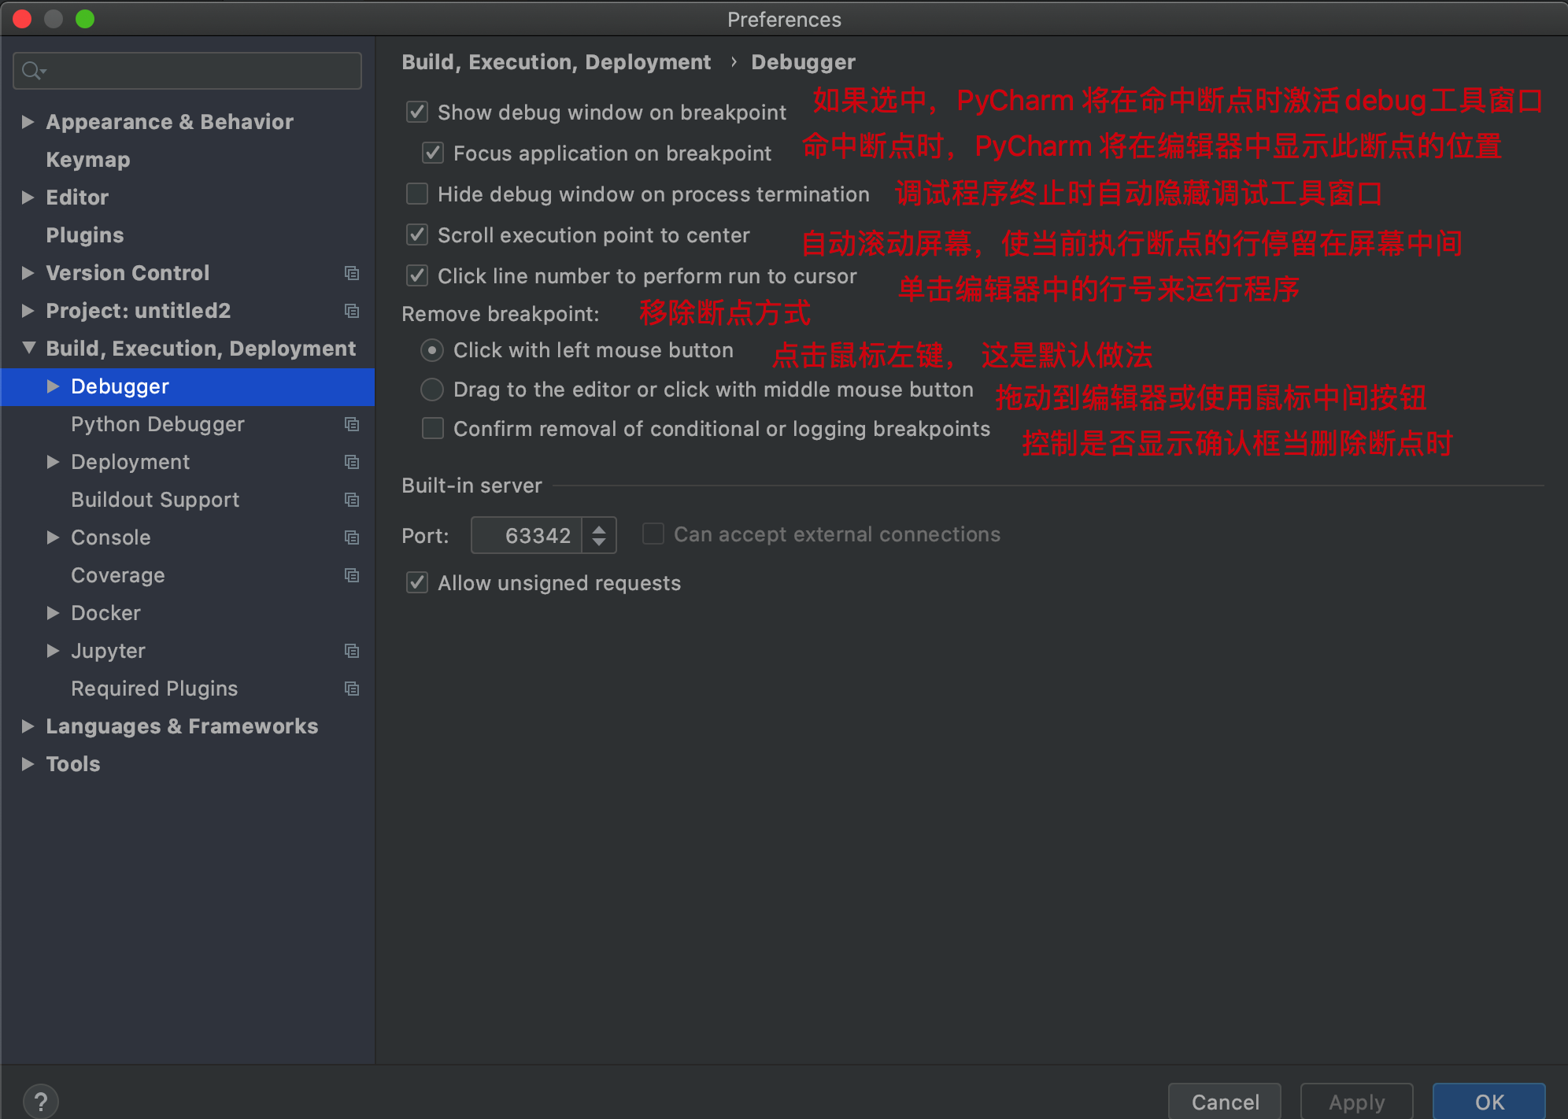Click the project-level icon beside Jupyter
The height and width of the screenshot is (1119, 1568).
(x=352, y=651)
